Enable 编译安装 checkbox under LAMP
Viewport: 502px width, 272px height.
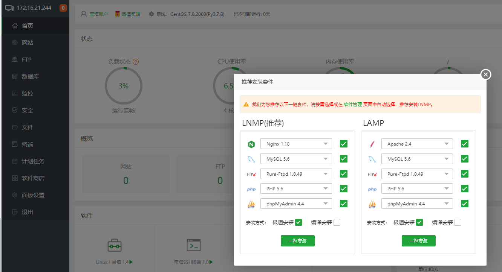(458, 222)
